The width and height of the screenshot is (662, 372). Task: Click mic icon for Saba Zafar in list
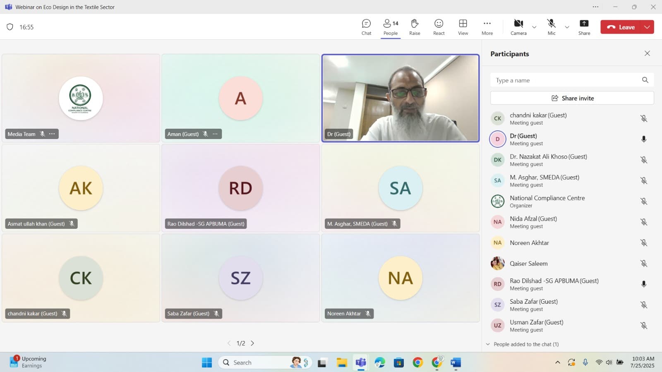pyautogui.click(x=644, y=305)
